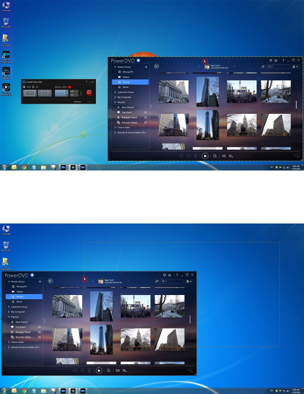304x394 pixels.
Task: Click Chrome on the upper screenshot taskbar
Action: pos(24,167)
